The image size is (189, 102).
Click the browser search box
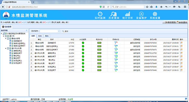click(x=128, y=7)
